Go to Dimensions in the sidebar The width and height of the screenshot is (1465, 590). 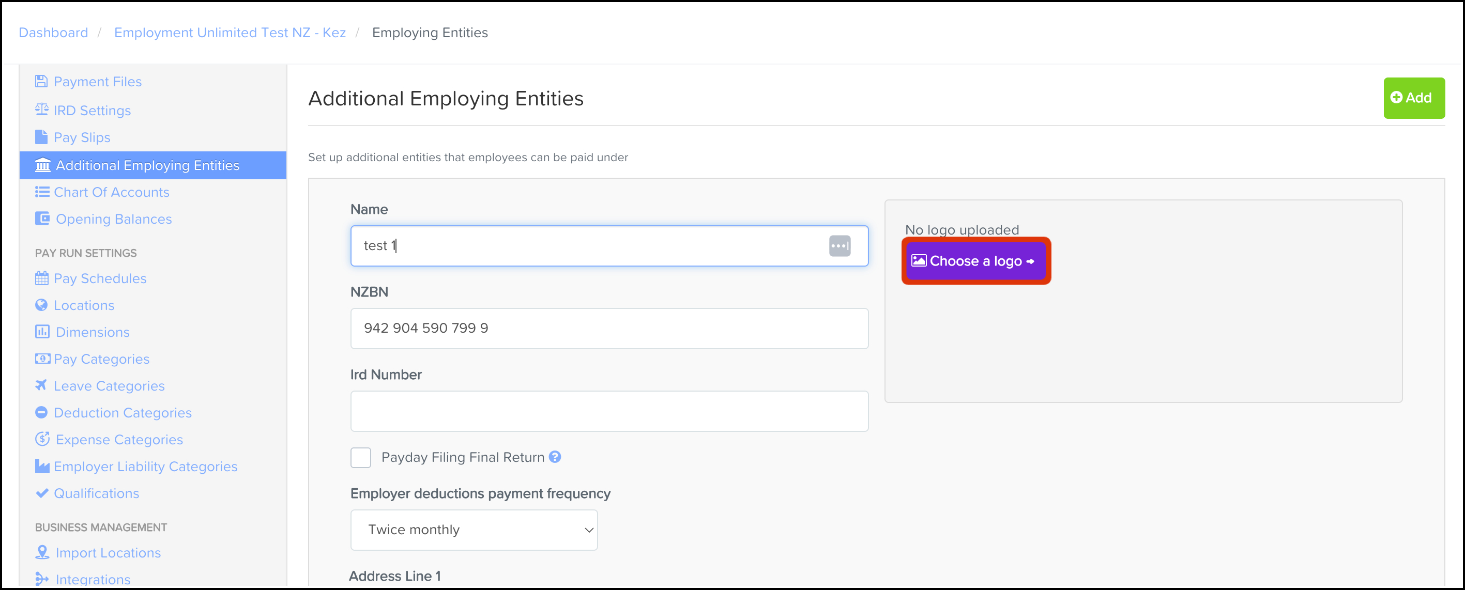[93, 332]
